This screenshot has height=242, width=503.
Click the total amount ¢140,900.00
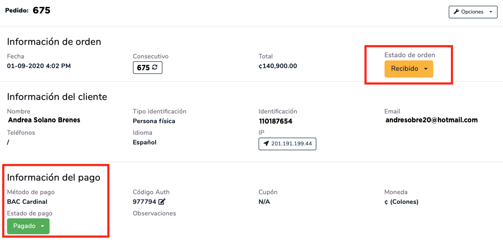tap(278, 66)
